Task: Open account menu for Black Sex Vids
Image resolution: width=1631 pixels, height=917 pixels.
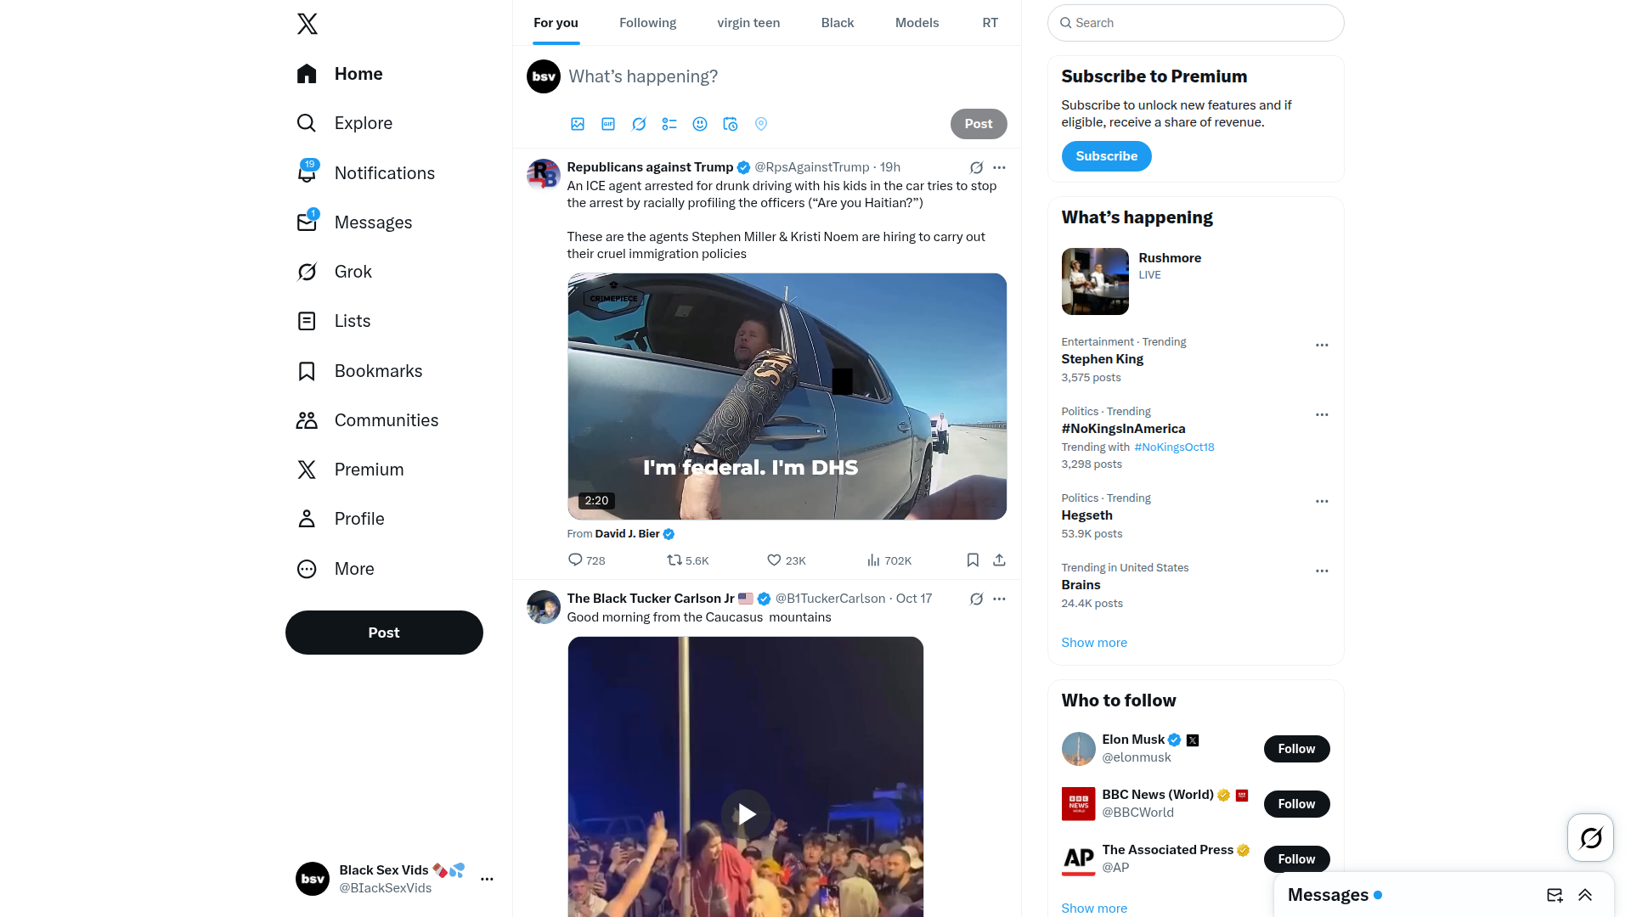Action: (487, 880)
